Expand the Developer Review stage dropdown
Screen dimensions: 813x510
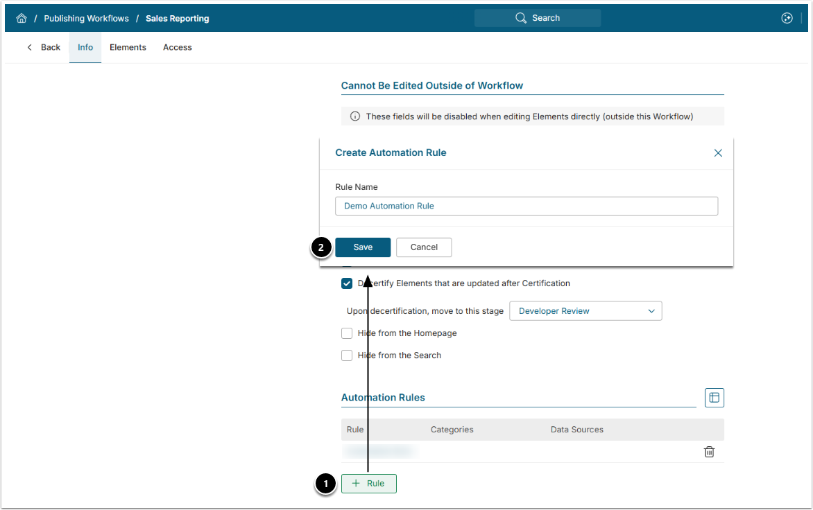585,311
